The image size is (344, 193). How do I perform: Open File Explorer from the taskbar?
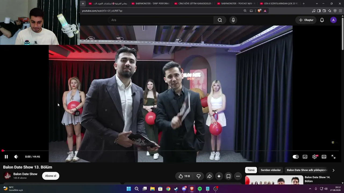[x=152, y=189]
